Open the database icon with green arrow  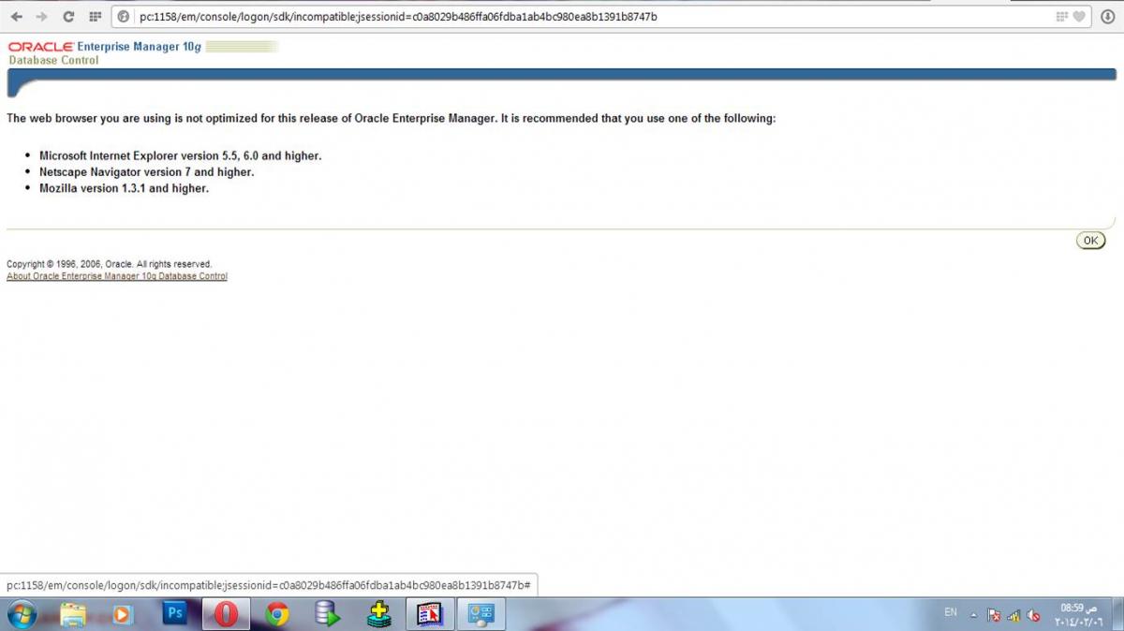[327, 614]
